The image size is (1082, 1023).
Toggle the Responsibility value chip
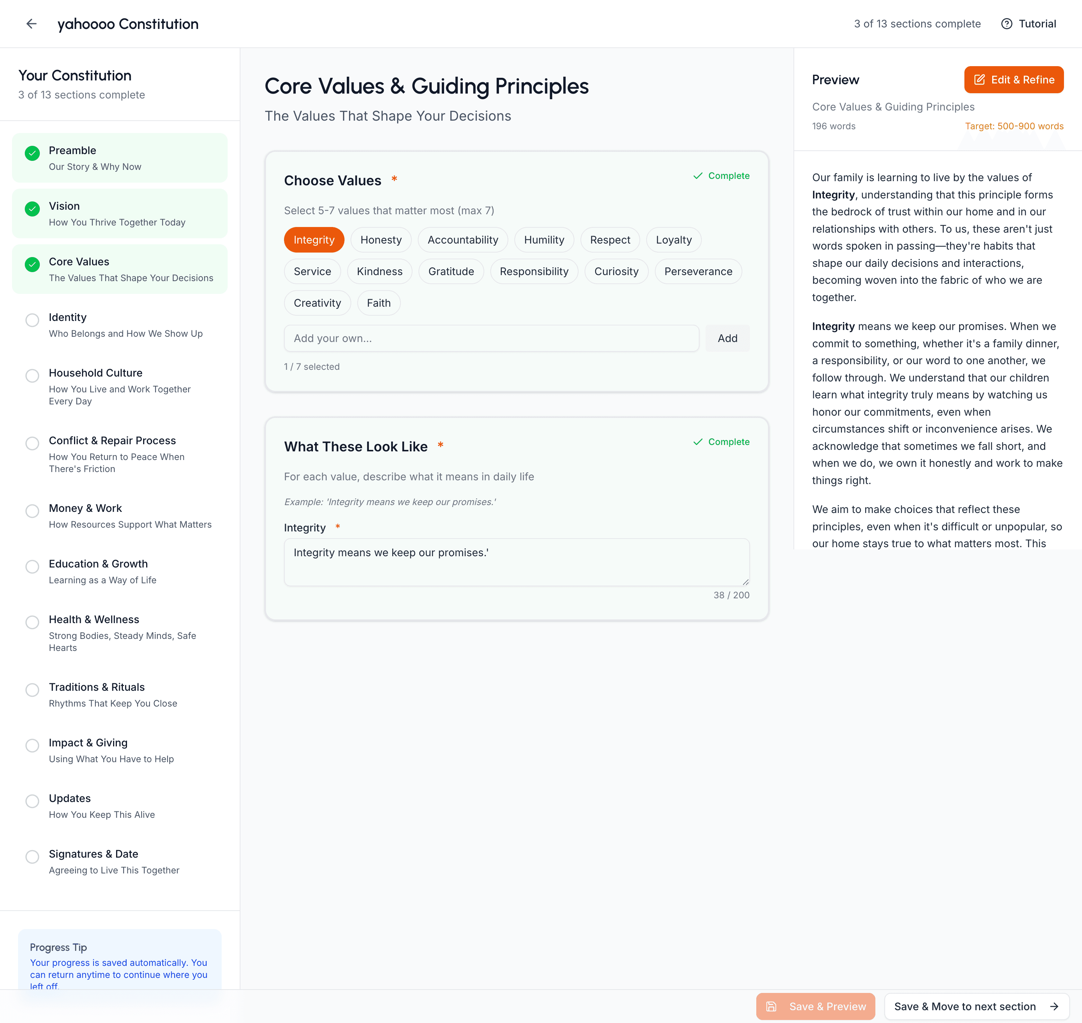coord(534,271)
